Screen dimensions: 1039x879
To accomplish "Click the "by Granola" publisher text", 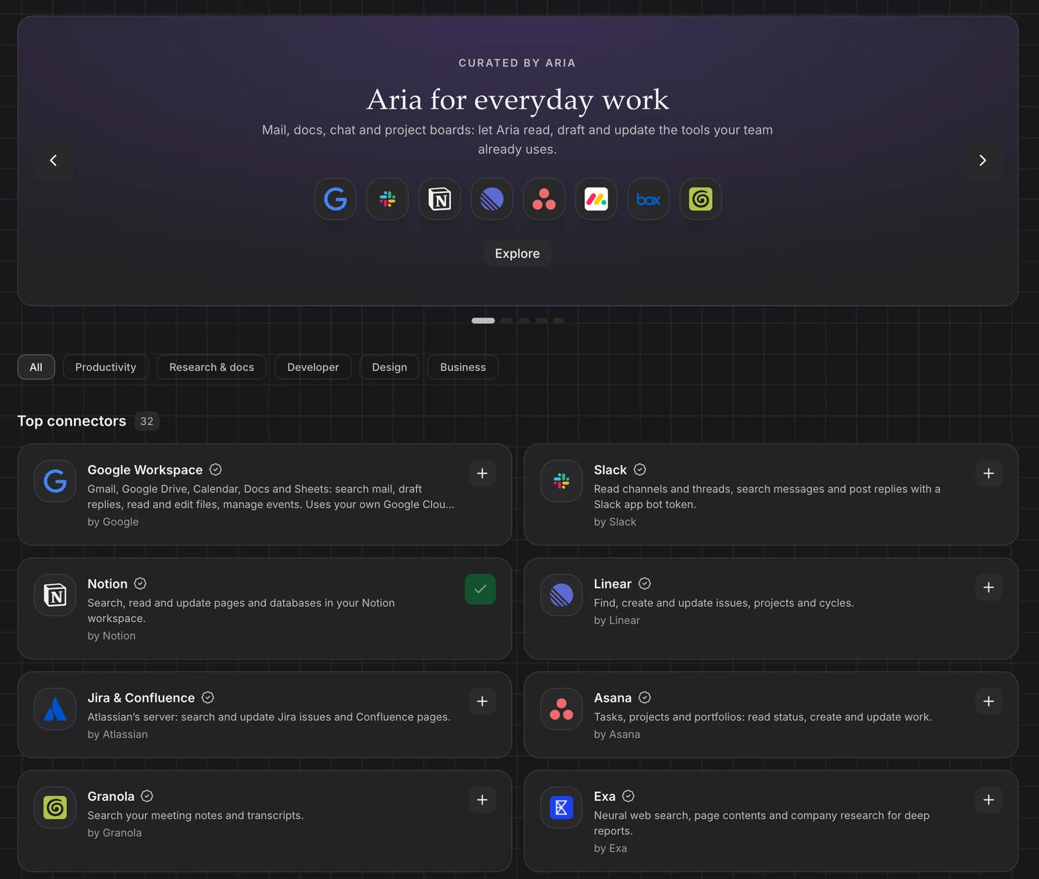I will [114, 833].
